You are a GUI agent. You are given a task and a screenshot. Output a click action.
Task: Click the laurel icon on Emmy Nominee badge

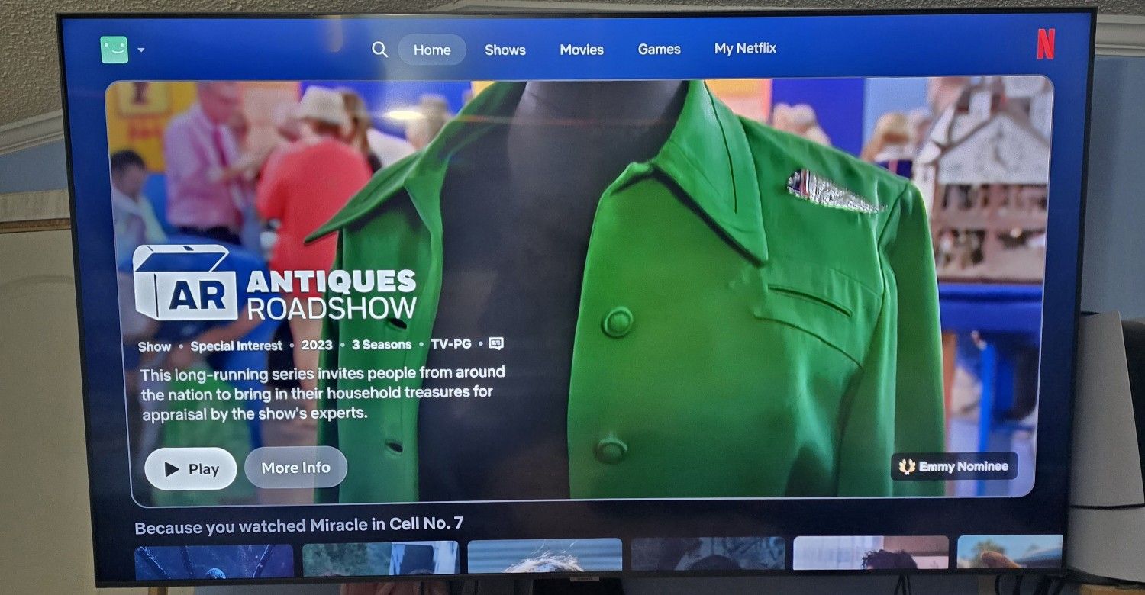[907, 467]
